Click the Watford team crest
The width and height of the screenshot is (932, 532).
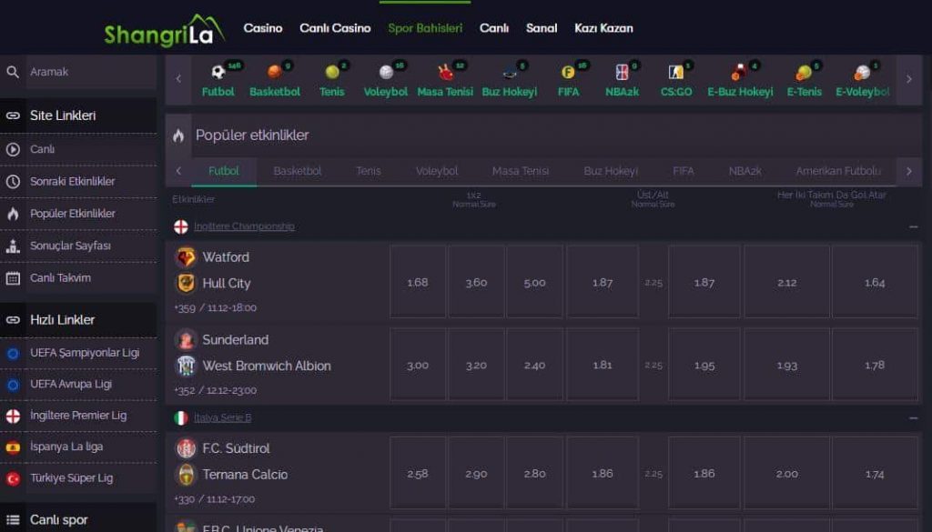pyautogui.click(x=186, y=257)
